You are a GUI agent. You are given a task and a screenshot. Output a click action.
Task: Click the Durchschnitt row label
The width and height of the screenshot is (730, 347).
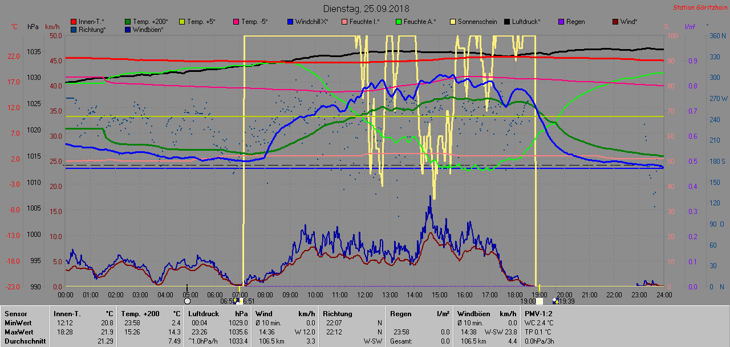(25, 341)
